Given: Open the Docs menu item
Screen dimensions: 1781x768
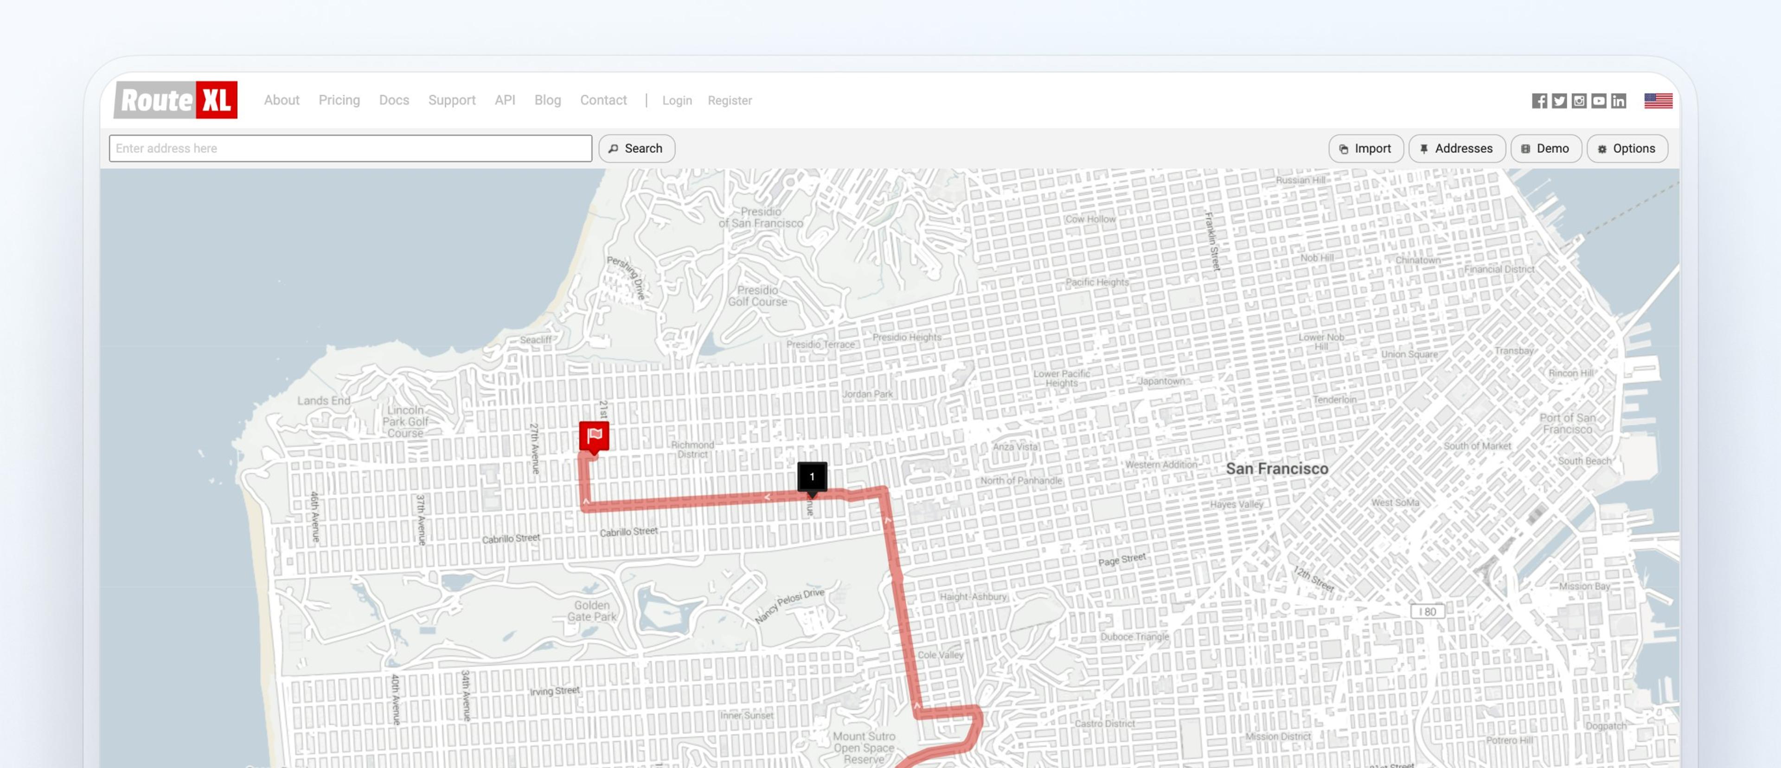Looking at the screenshot, I should (394, 100).
